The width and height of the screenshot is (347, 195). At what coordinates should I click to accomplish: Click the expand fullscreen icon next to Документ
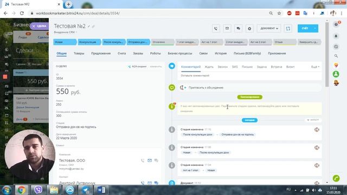click(288, 29)
